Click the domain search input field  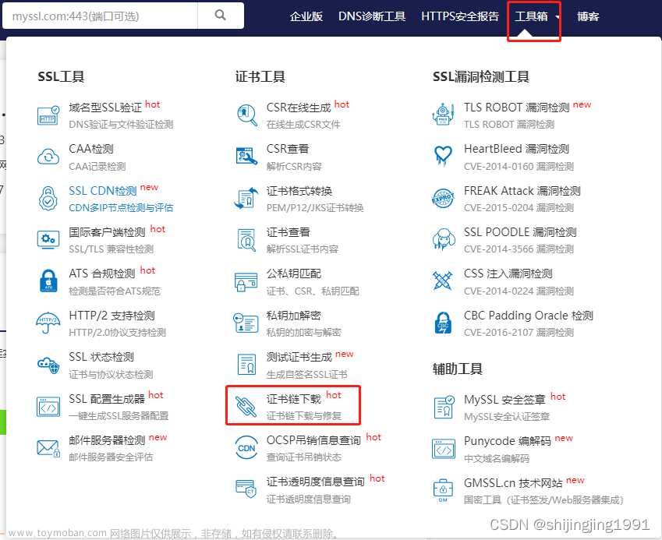click(100, 16)
